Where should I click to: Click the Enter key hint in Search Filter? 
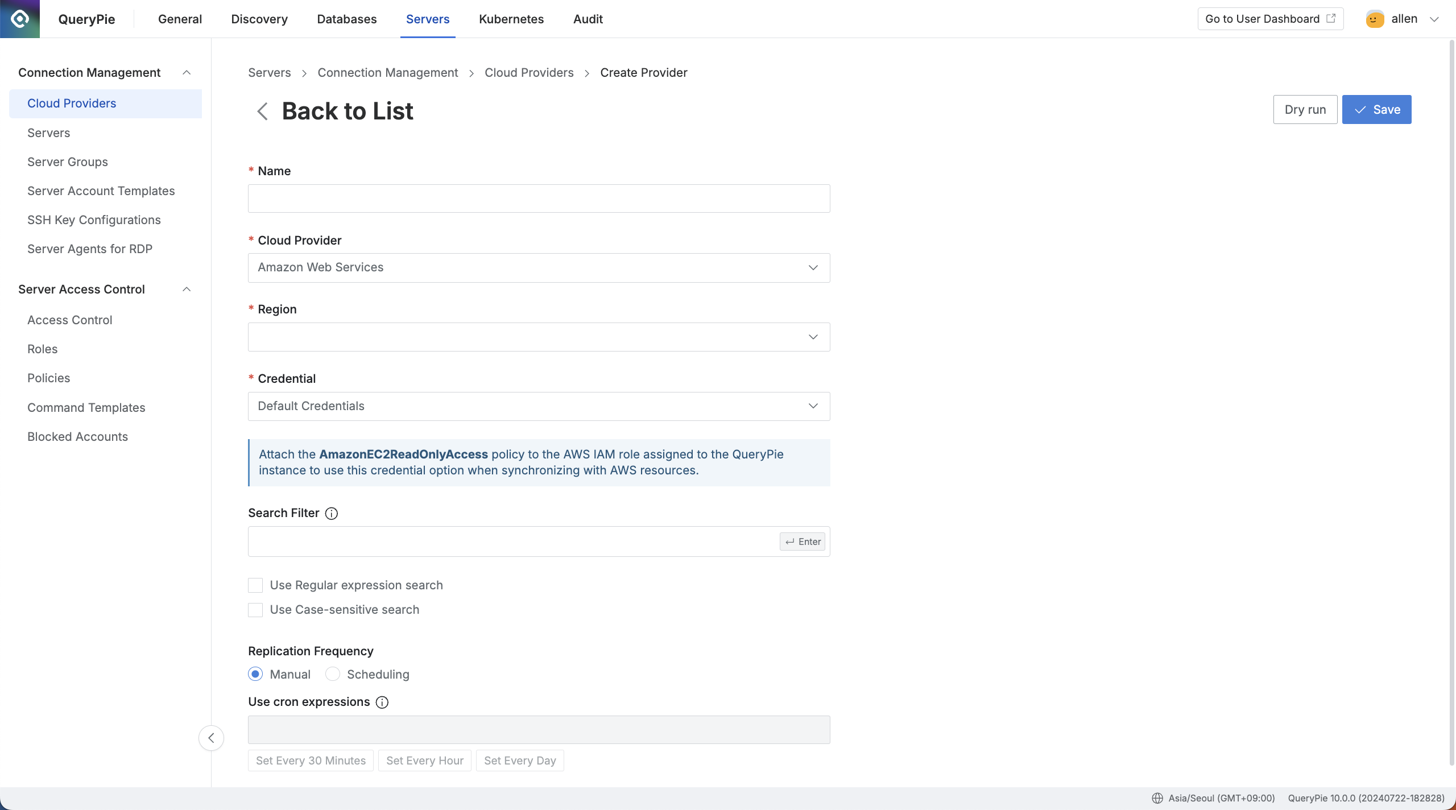803,542
